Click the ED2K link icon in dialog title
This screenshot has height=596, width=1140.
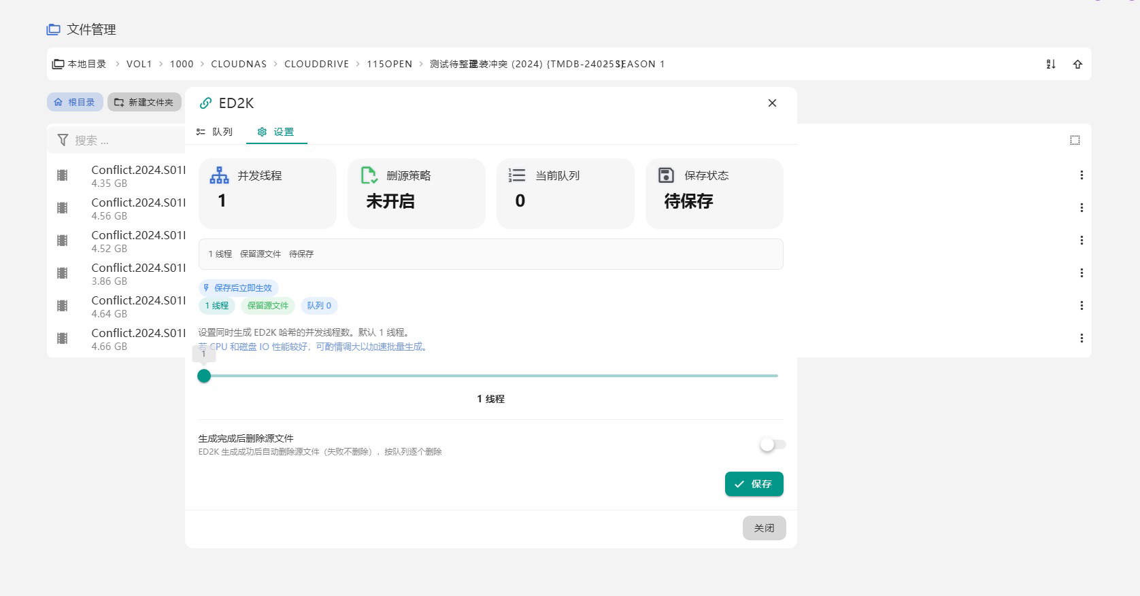click(x=205, y=103)
